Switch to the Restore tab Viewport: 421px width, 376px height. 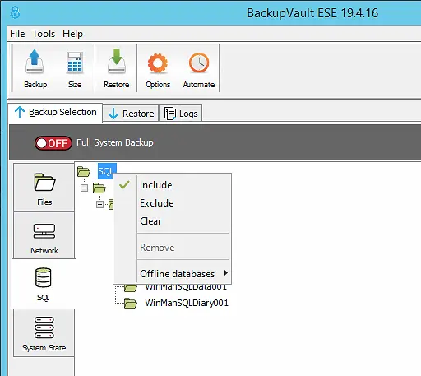click(131, 114)
